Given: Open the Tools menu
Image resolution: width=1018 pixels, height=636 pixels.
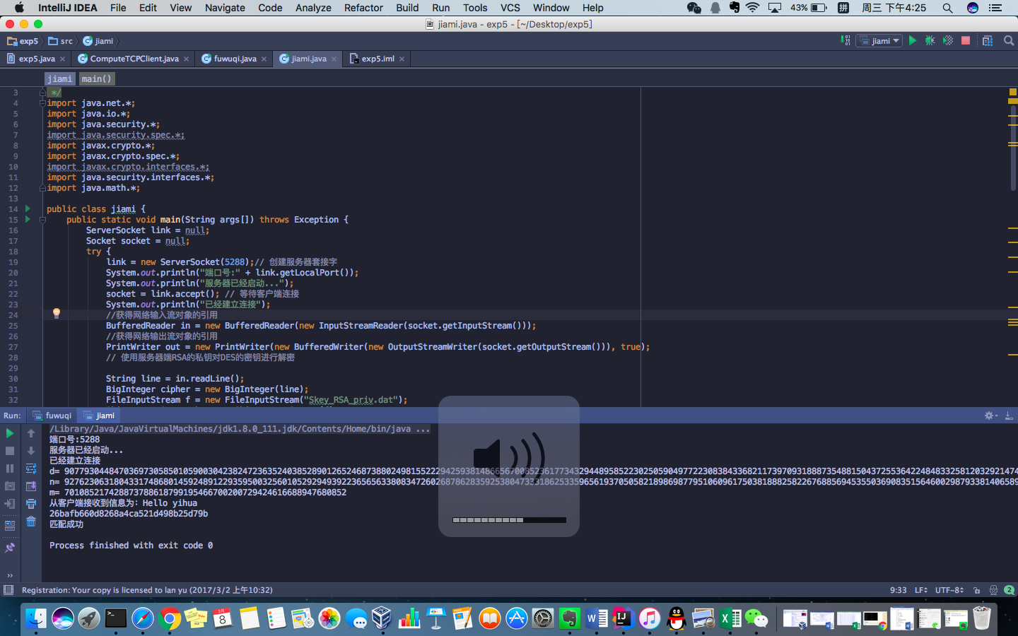Looking at the screenshot, I should [475, 8].
